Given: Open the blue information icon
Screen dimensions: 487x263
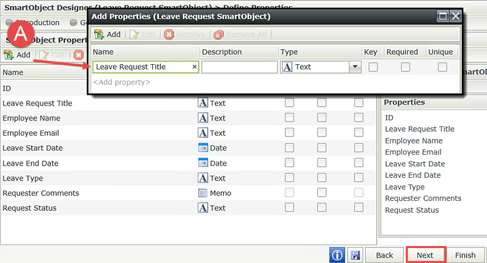Looking at the screenshot, I should click(x=337, y=256).
